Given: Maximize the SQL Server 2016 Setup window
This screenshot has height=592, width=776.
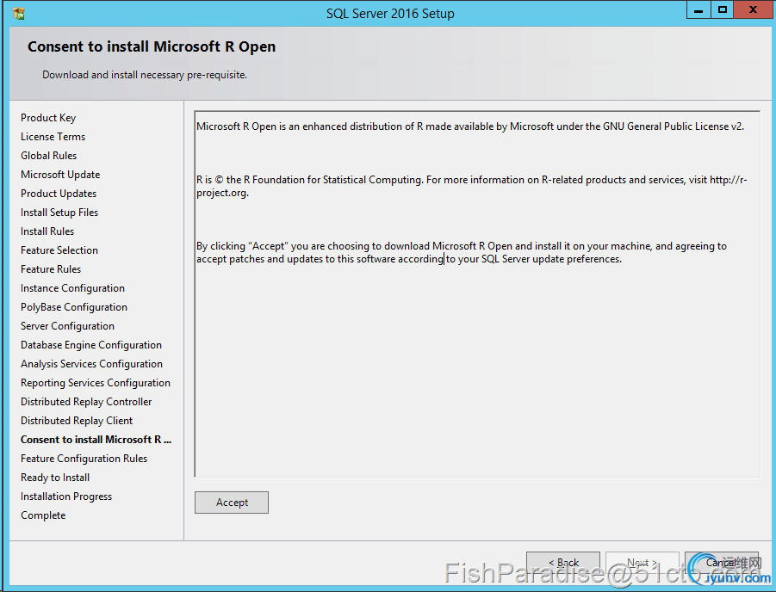Looking at the screenshot, I should point(722,9).
